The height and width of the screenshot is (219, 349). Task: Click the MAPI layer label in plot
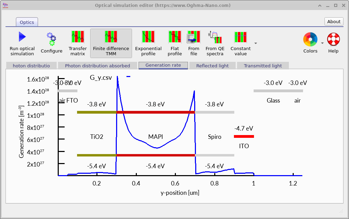click(x=155, y=136)
